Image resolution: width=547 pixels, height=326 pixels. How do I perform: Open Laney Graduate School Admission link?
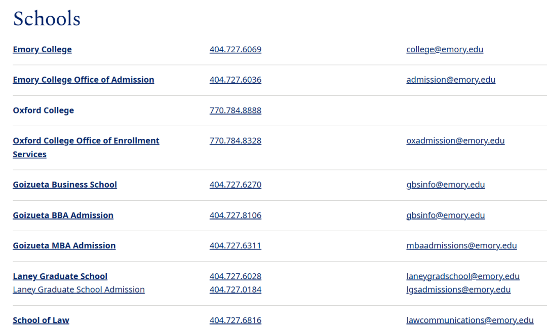[79, 289]
